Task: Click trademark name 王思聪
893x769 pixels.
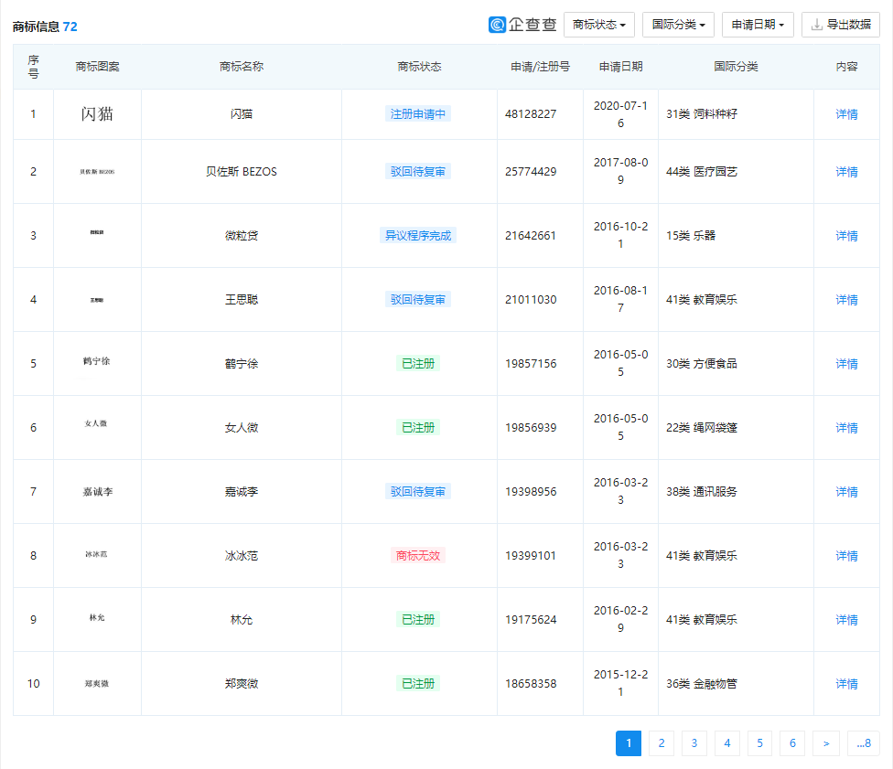Action: (x=242, y=300)
